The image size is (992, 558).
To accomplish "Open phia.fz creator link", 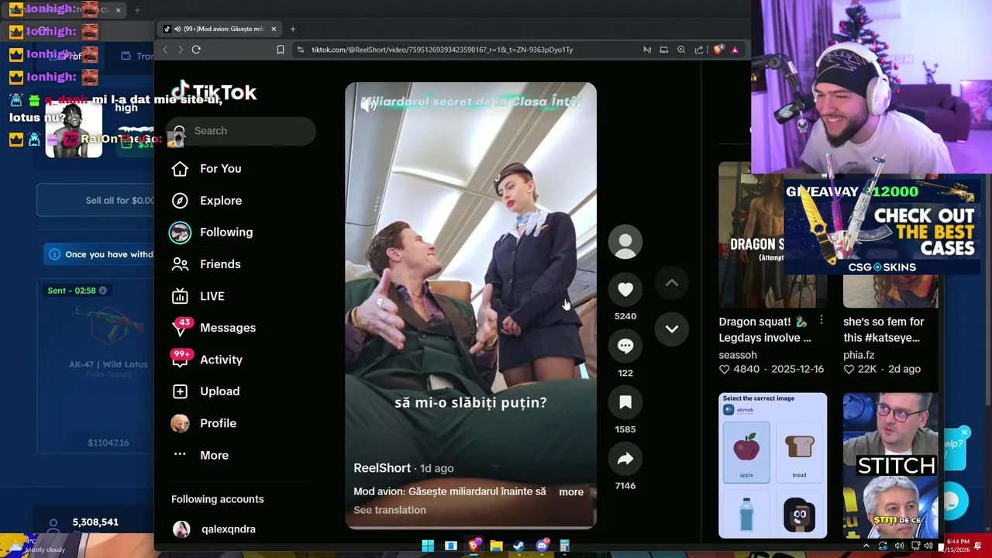I will point(859,355).
